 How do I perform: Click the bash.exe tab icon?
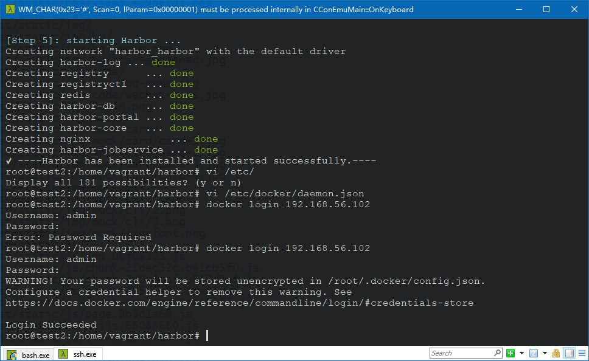tap(12, 355)
